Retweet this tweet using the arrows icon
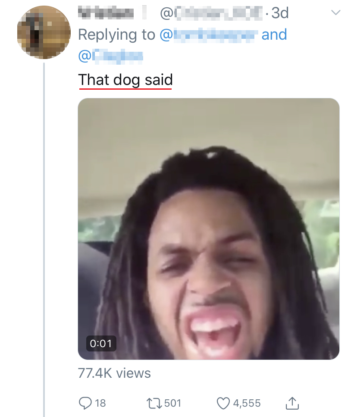 (x=154, y=403)
